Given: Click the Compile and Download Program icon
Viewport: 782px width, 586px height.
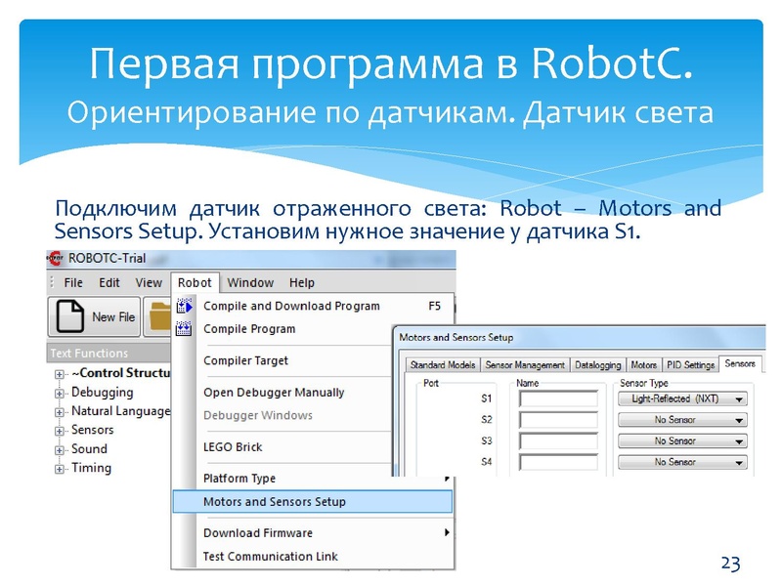Looking at the screenshot, I should 186,305.
